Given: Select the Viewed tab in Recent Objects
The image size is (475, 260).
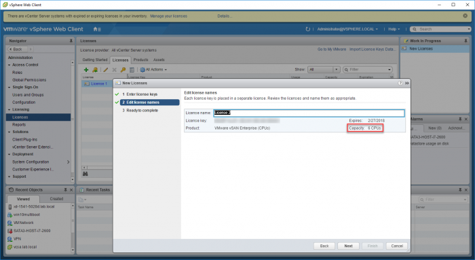Looking at the screenshot, I should (23, 199).
